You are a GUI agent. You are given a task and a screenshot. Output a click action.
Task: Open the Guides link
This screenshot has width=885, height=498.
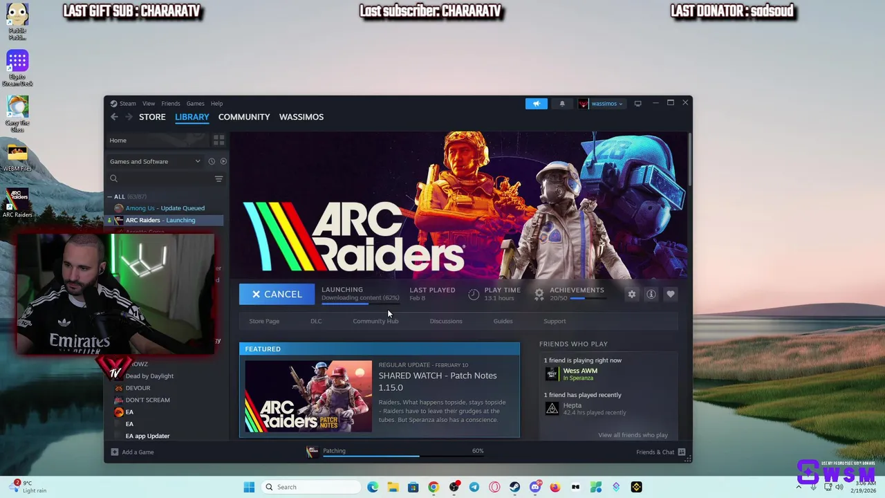[x=503, y=321]
